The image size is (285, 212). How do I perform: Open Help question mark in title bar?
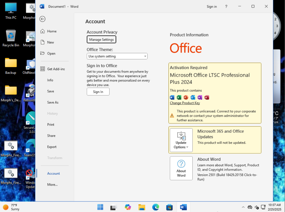[226, 7]
